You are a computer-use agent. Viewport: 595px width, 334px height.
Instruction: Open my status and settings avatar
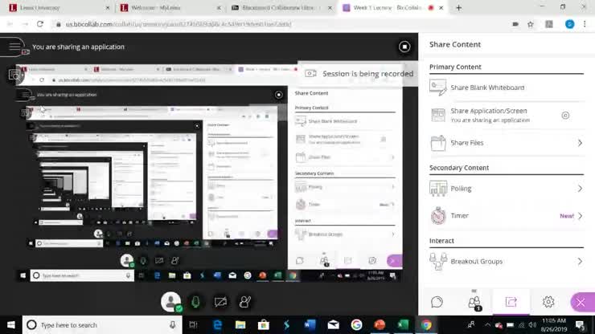[170, 302]
